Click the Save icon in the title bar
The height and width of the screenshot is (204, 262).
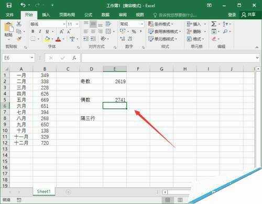click(x=9, y=5)
